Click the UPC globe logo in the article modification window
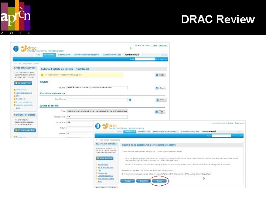Image resolution: width=266 pixels, height=199 pixels. [16, 49]
